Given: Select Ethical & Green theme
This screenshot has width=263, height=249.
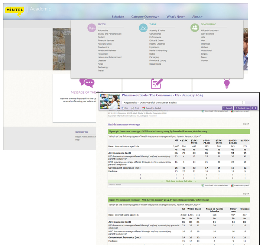Looking at the screenshot, I should click(156, 41).
